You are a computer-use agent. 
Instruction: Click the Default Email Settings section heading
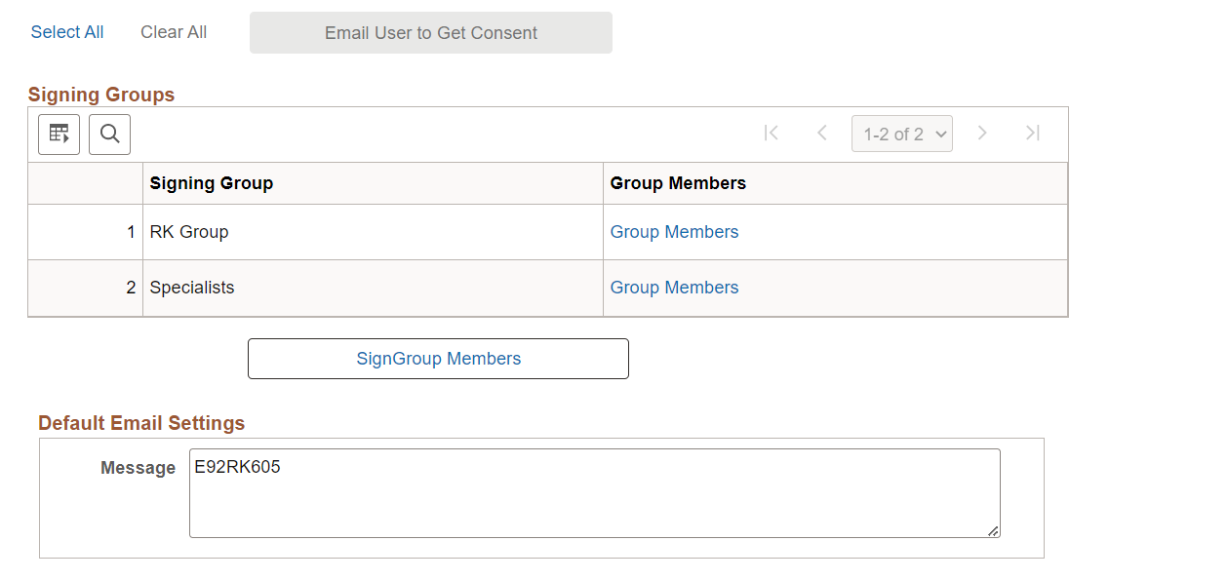pos(141,422)
